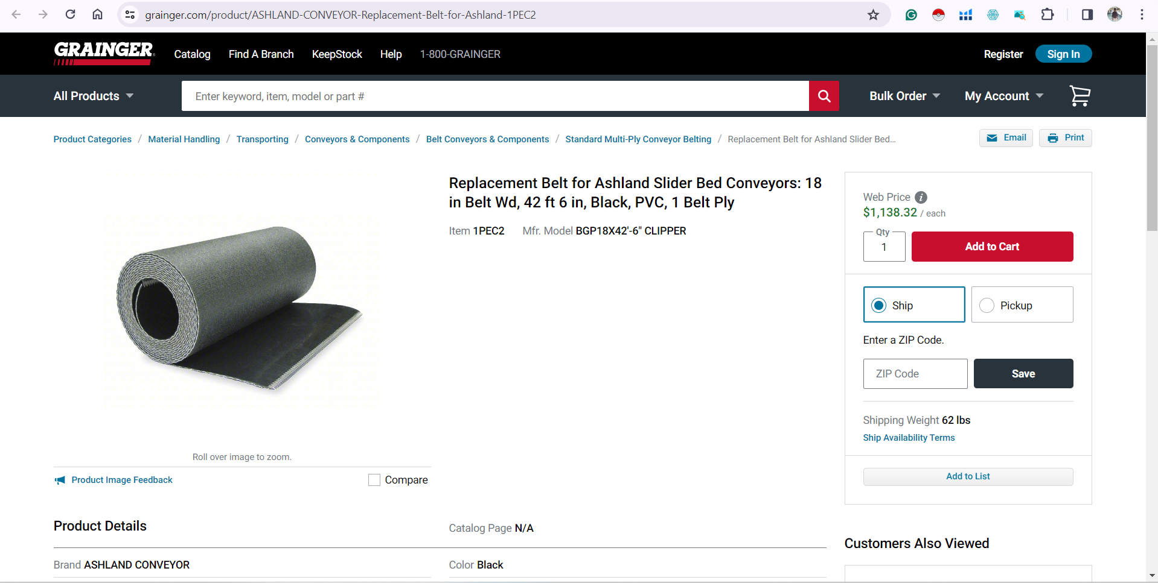
Task: Open the Help menu item
Action: [x=391, y=54]
